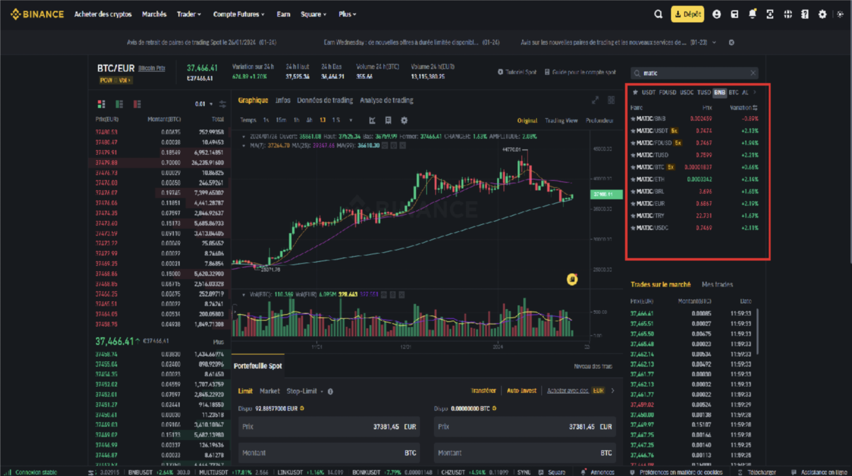852x476 pixels.
Task: Open the chart settings gear
Action: [x=404, y=120]
